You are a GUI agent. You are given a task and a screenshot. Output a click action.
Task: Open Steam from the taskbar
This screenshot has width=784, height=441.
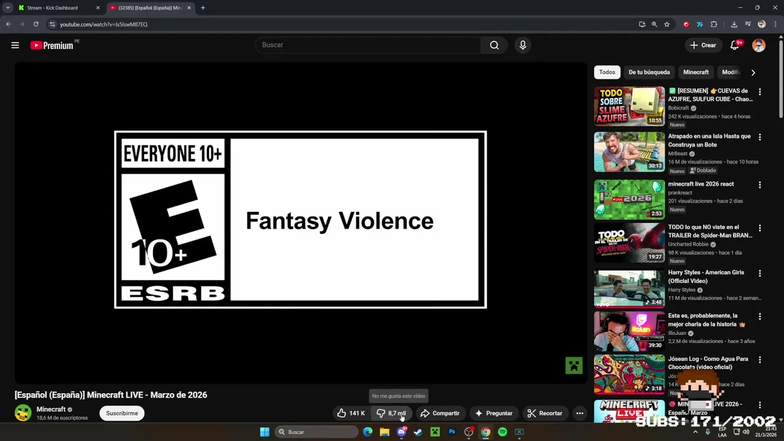pos(418,432)
